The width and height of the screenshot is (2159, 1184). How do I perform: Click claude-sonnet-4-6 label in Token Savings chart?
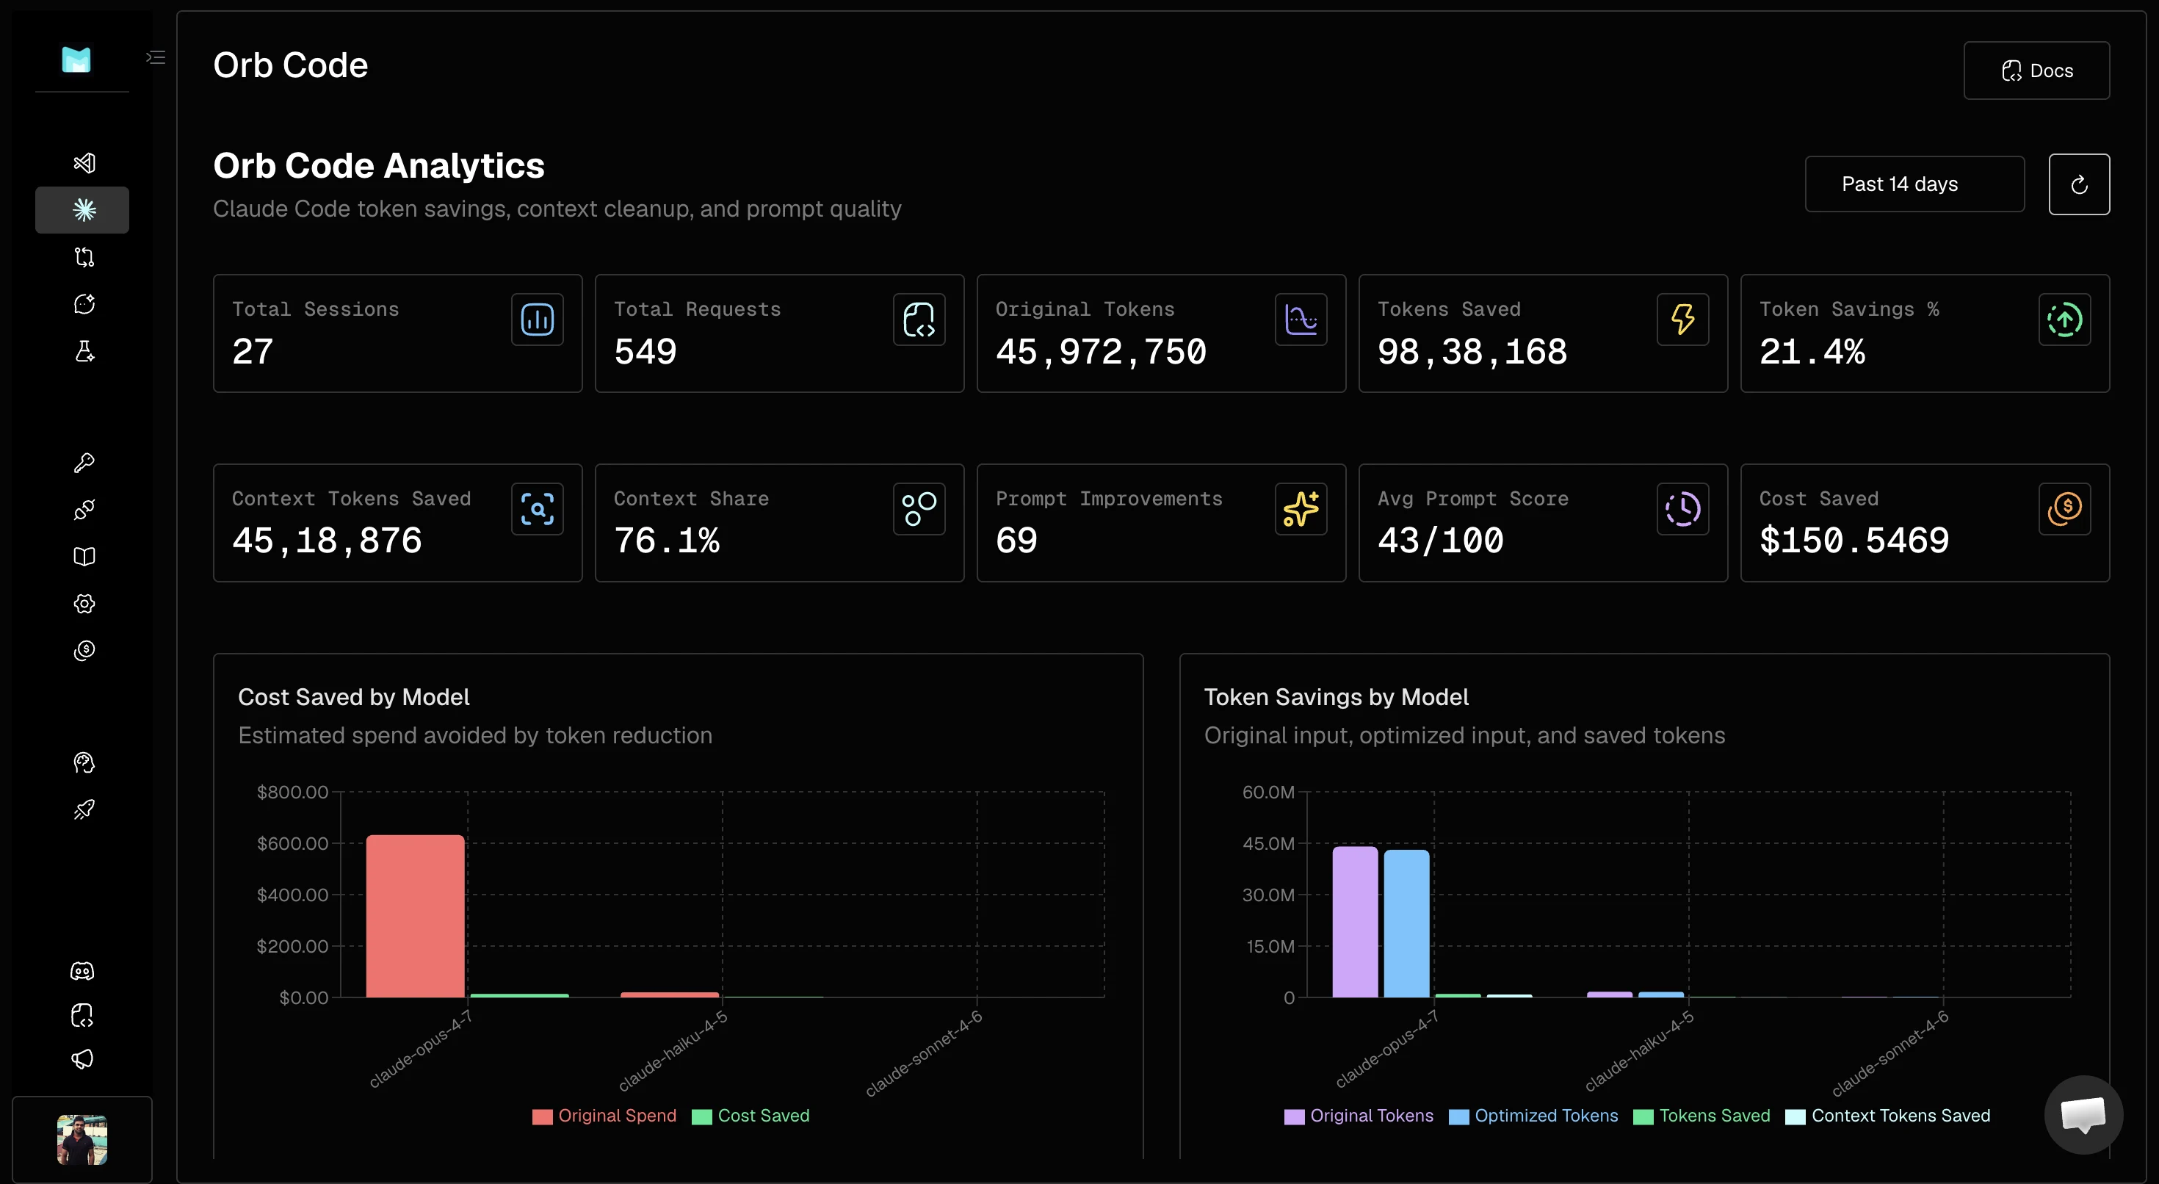pos(1890,1054)
